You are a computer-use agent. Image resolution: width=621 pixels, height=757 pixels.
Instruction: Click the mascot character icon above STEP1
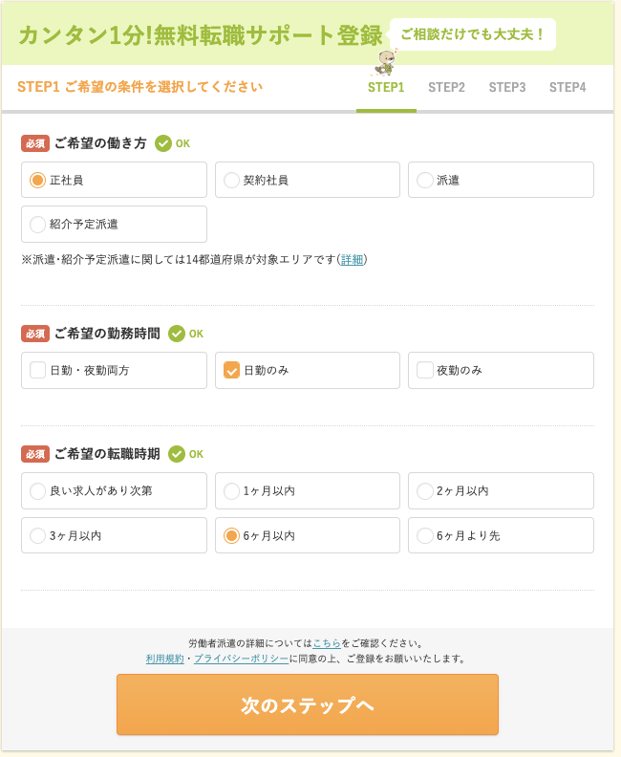coord(386,62)
